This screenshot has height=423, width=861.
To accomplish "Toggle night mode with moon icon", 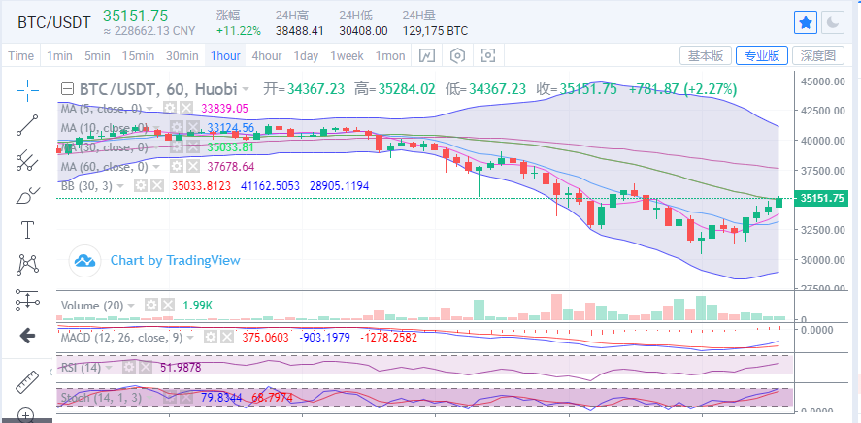I will [833, 22].
